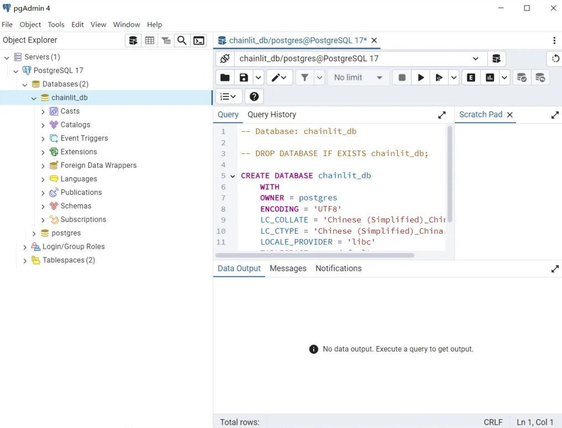Collapse the chainlit_db node

(34, 99)
